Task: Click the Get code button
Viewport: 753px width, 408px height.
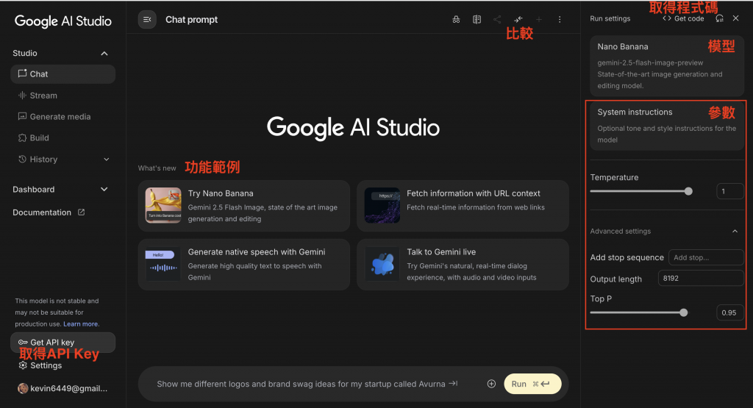Action: point(683,18)
